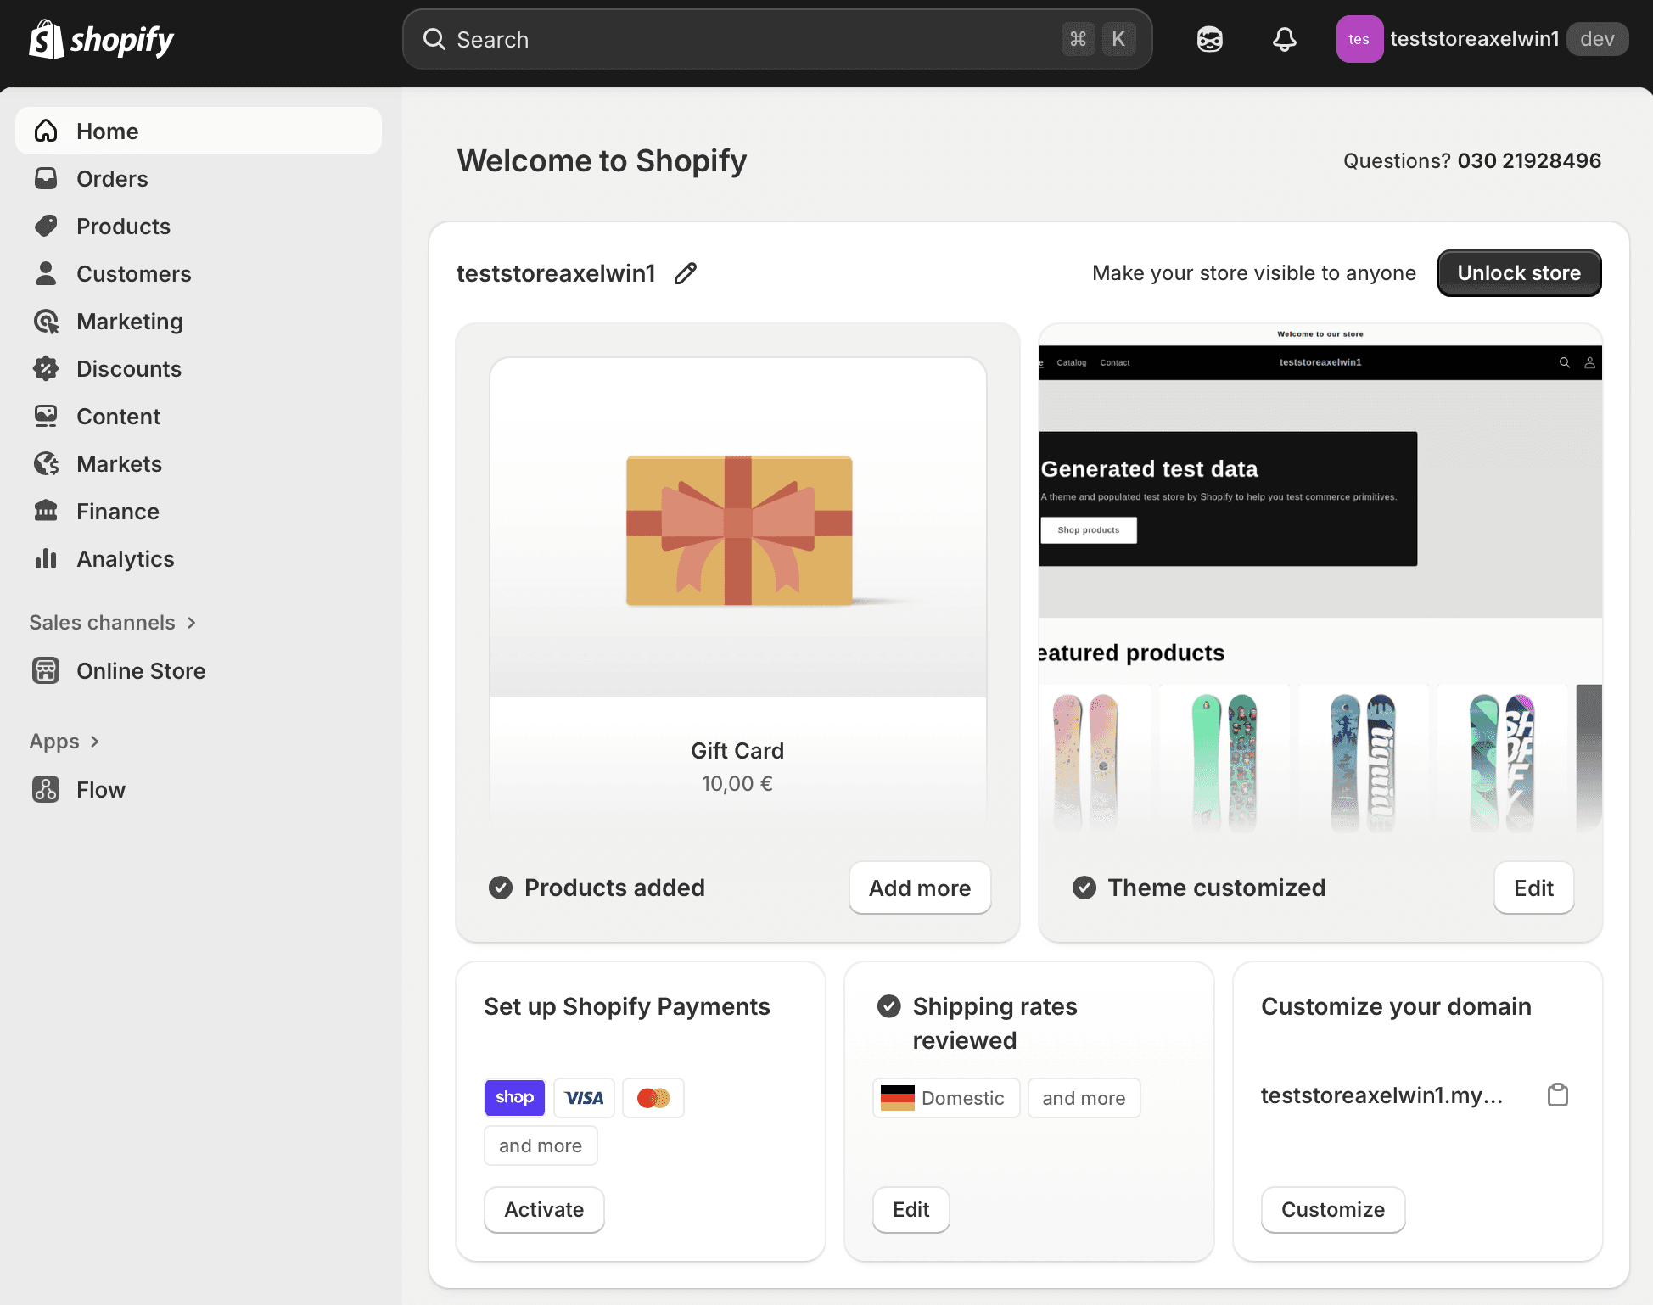Open the Content section

click(x=199, y=416)
